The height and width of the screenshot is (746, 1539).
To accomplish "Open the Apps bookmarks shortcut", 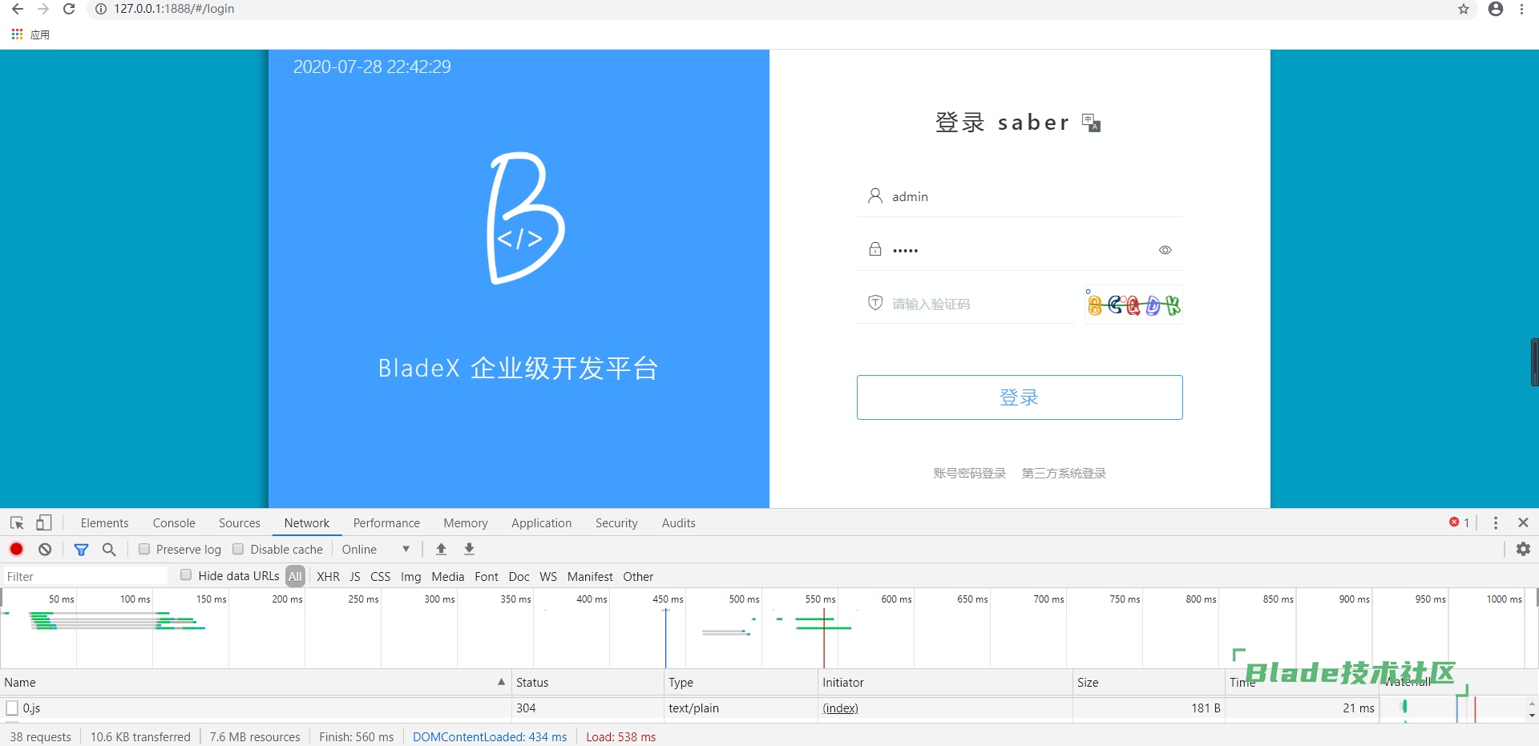I will pyautogui.click(x=30, y=34).
